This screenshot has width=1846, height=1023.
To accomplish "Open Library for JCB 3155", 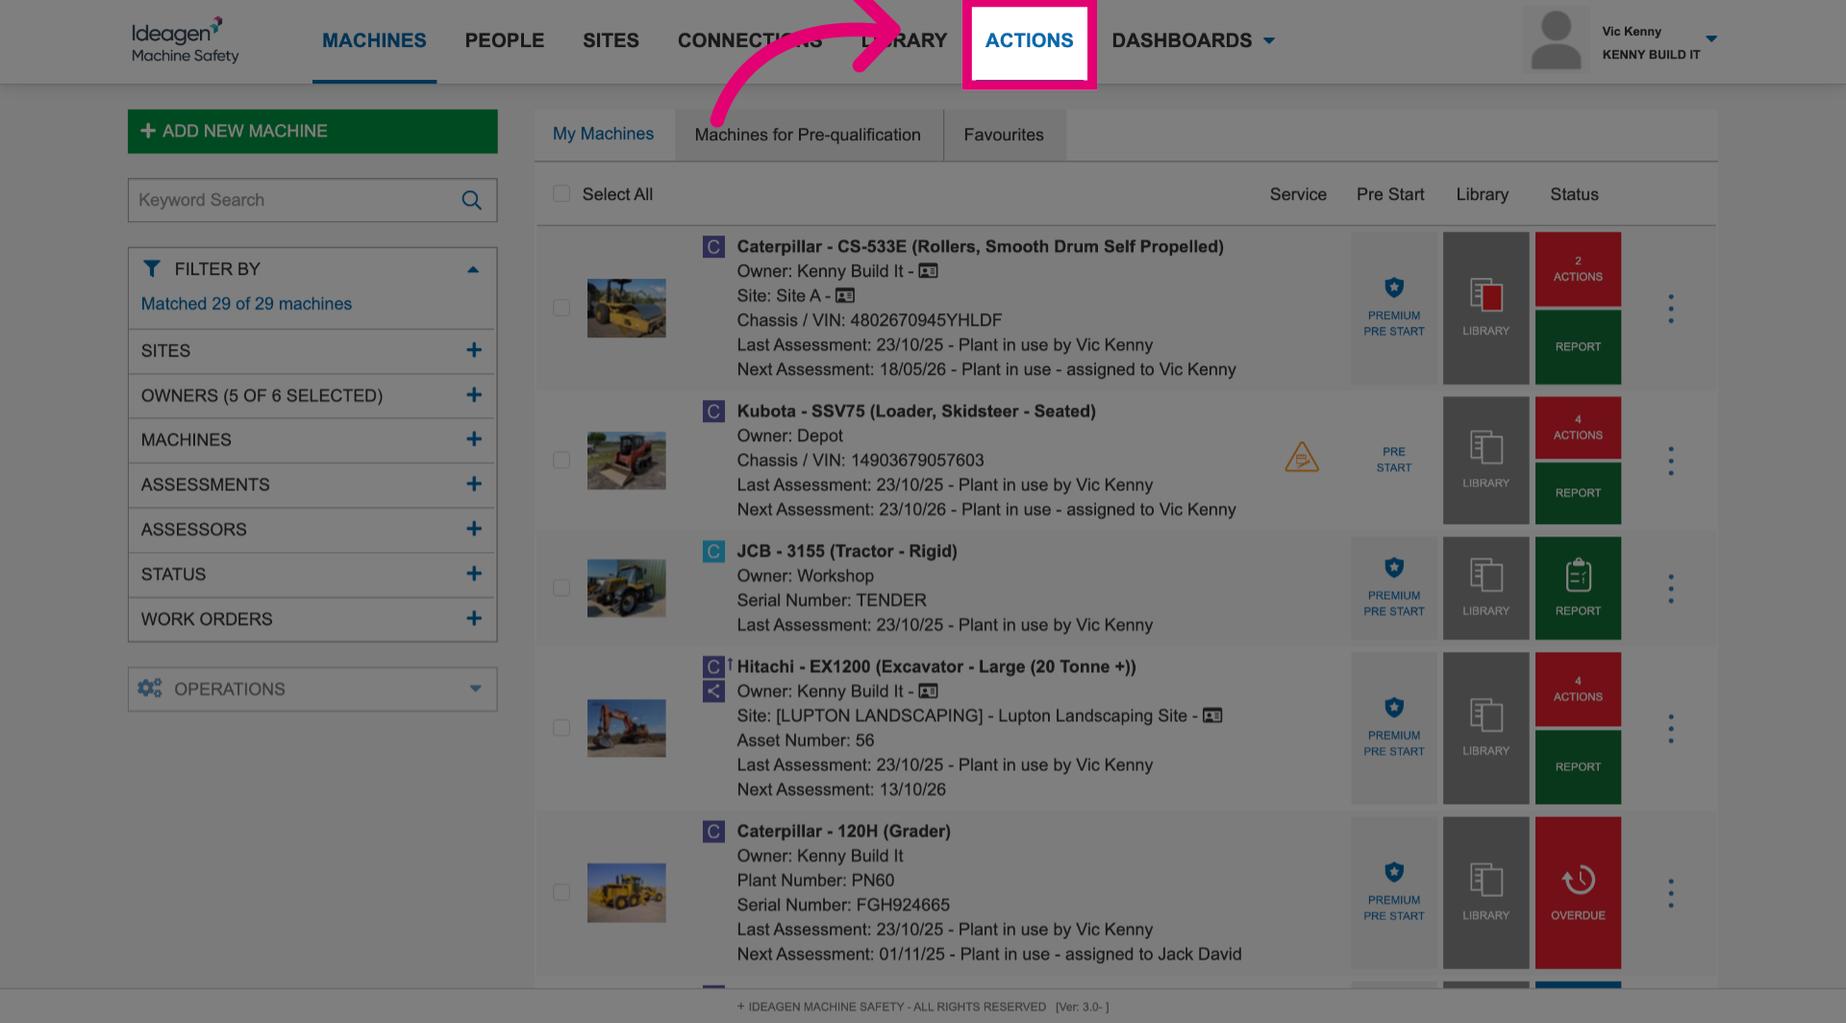I will pyautogui.click(x=1485, y=587).
